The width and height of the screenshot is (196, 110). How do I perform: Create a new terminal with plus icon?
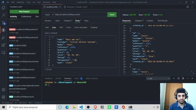[174, 78]
